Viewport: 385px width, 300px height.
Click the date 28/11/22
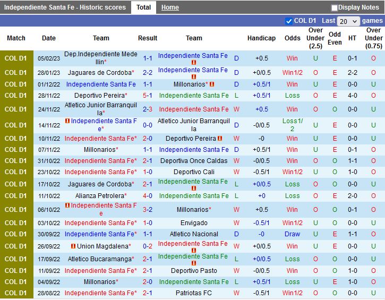click(x=49, y=96)
